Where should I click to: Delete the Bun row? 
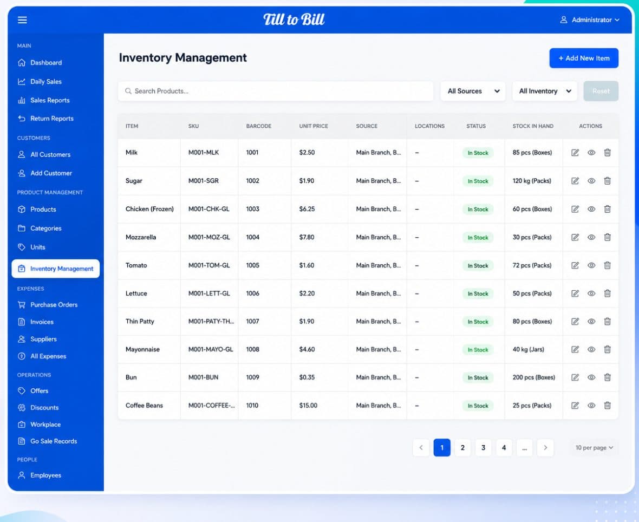tap(607, 377)
